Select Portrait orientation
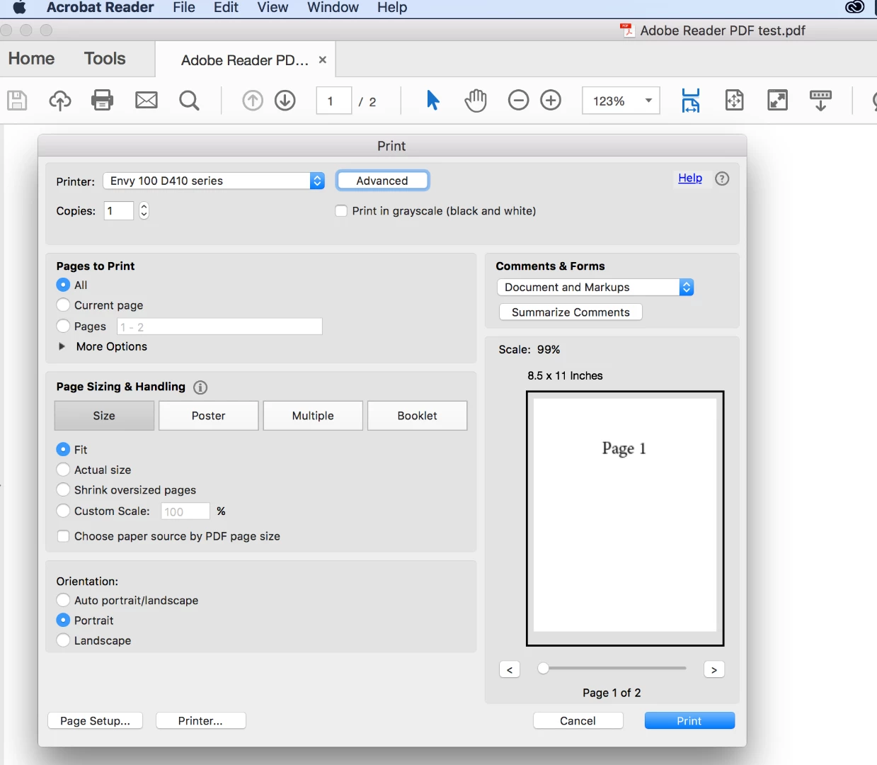 pos(63,620)
